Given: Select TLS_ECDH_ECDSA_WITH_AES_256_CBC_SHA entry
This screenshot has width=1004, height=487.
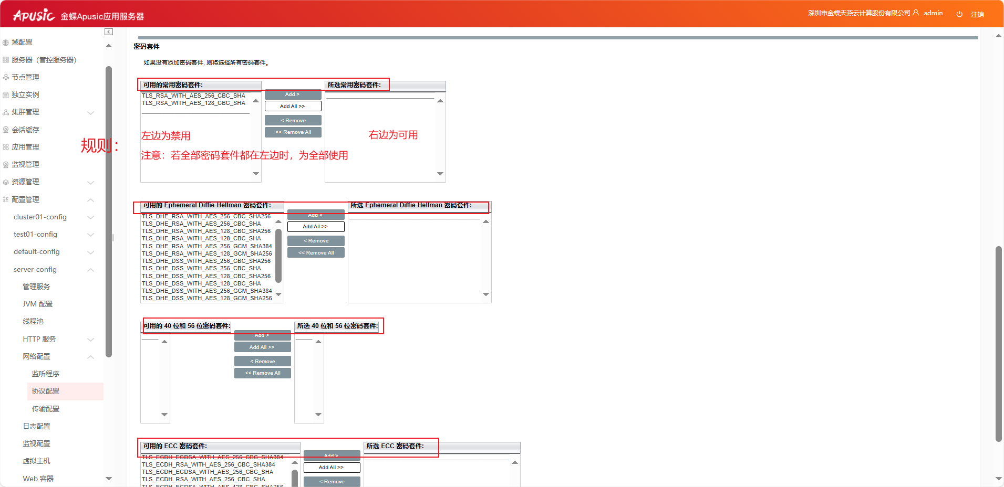Looking at the screenshot, I should pos(207,472).
